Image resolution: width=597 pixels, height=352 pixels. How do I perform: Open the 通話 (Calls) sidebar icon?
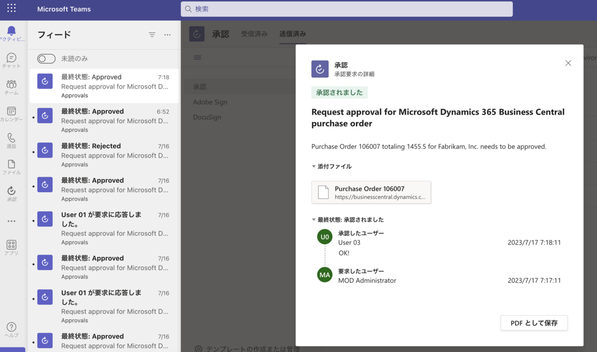11,138
